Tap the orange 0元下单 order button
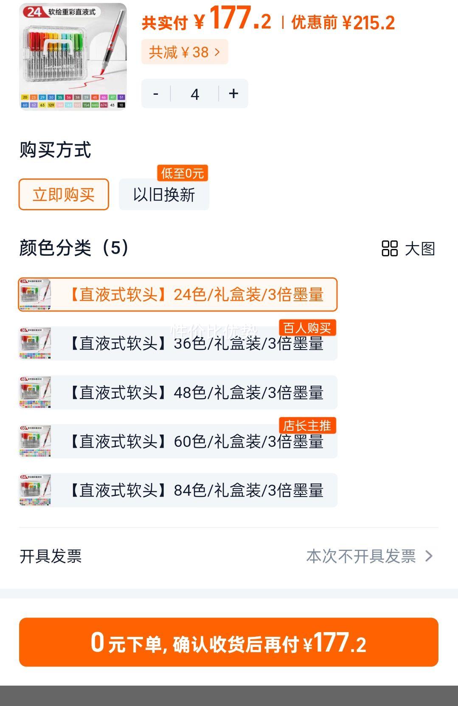The height and width of the screenshot is (706, 458). point(229,642)
